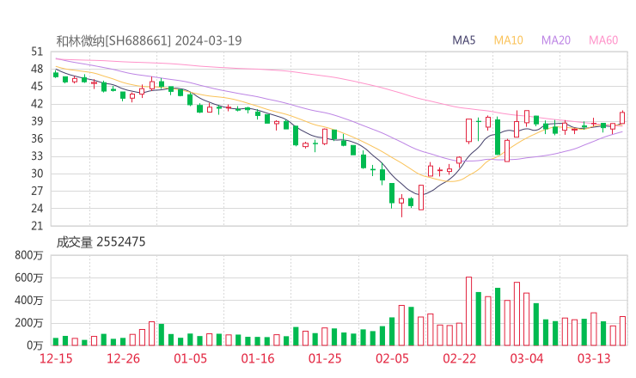The height and width of the screenshot is (378, 636).
Task: Click the 03-13 date axis label
Action: [594, 358]
